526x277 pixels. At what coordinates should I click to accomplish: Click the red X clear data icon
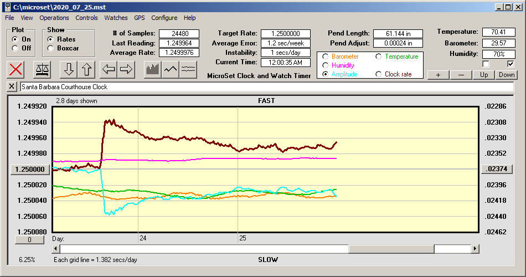(16, 69)
